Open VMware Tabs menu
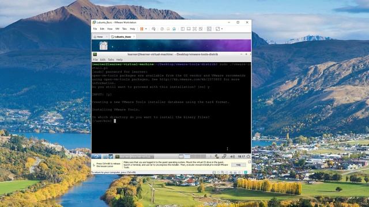 coord(125,29)
